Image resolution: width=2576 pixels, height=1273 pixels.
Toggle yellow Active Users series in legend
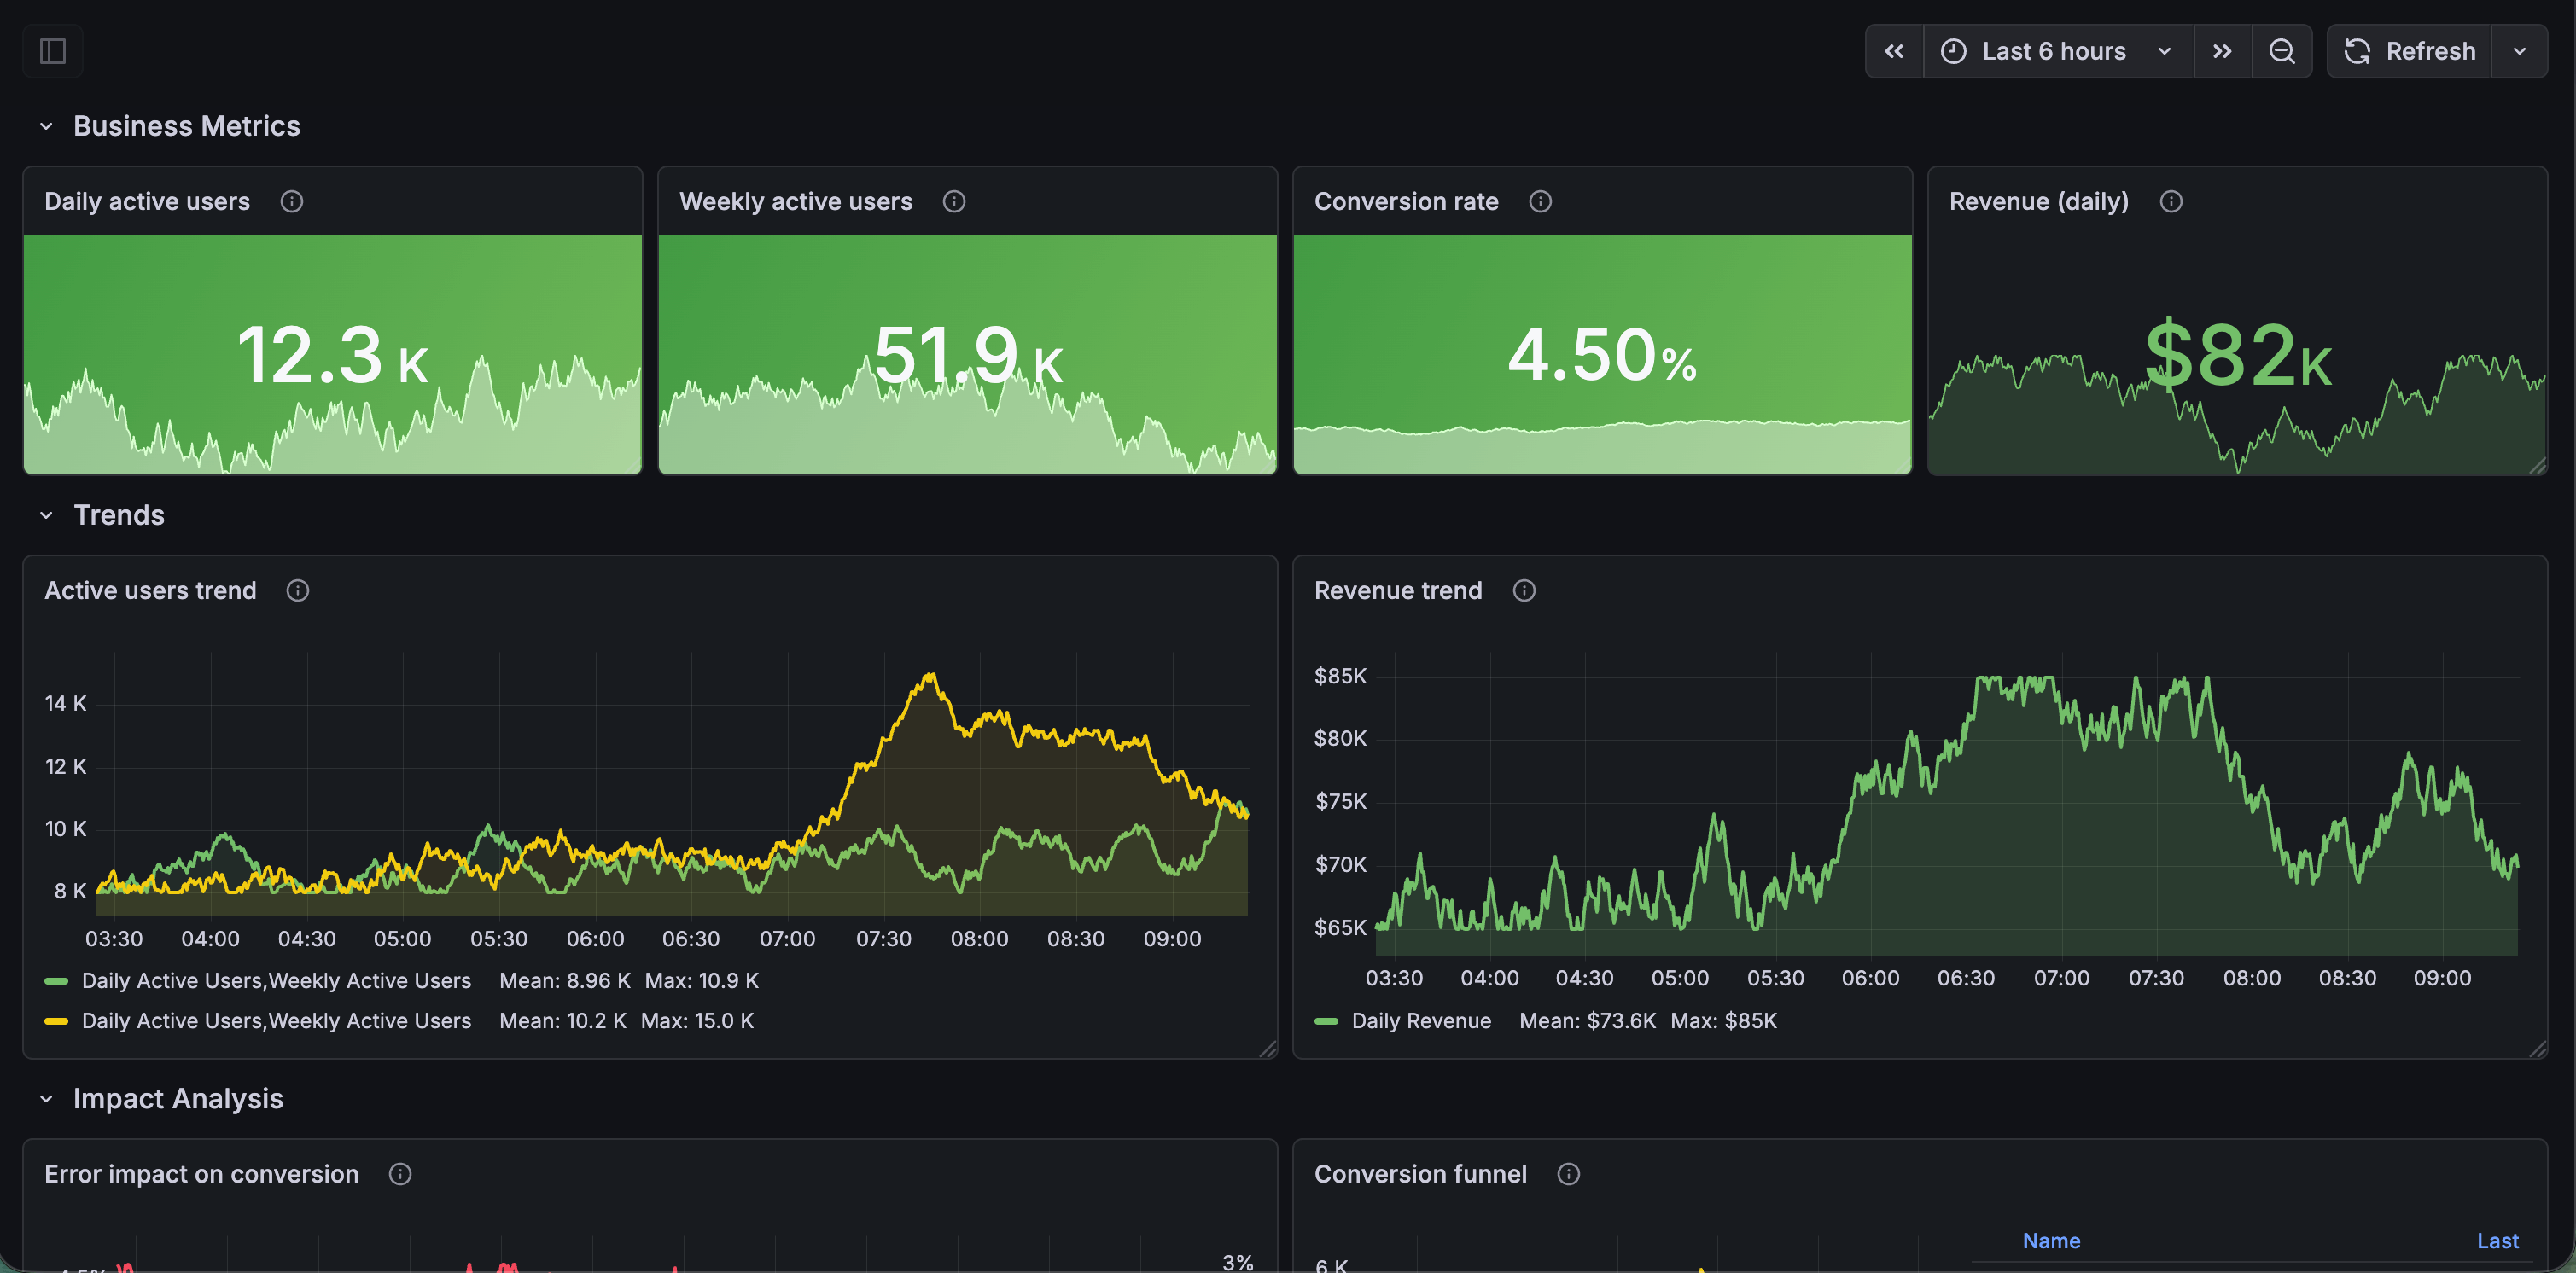tap(276, 1020)
